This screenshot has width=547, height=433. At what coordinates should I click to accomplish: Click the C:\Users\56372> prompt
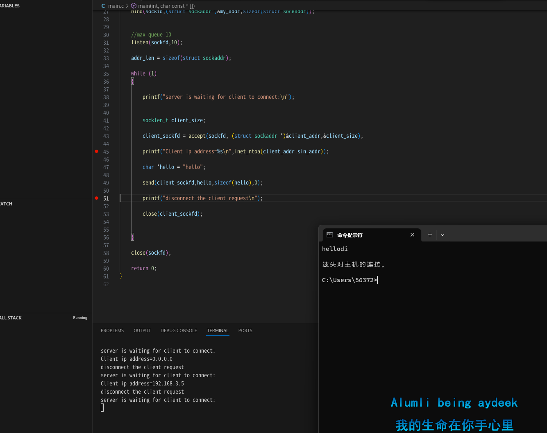coord(350,280)
